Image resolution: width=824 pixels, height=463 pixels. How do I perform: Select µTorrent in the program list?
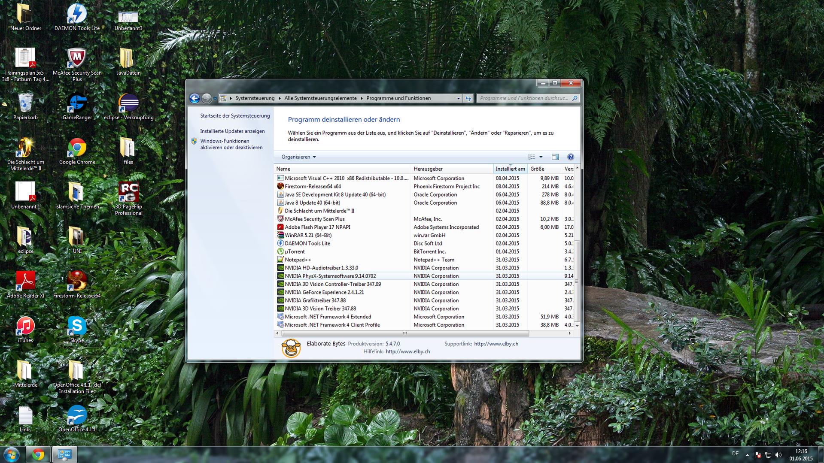point(424,251)
